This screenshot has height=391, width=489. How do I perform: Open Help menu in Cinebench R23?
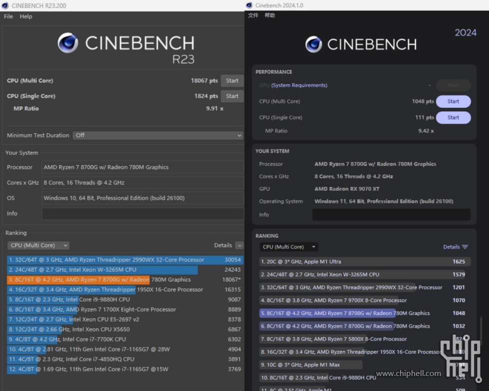pos(26,16)
